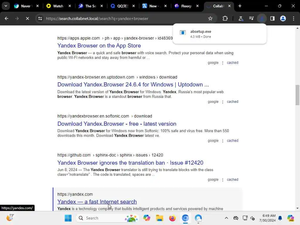Click the scrollbar down arrow
This screenshot has width=300, height=225.
click(297, 208)
